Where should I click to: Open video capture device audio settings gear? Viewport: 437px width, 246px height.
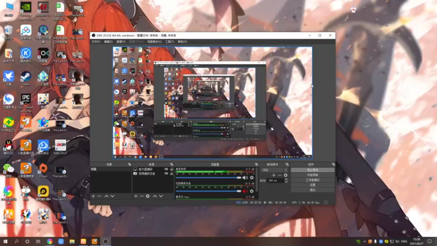point(252,191)
